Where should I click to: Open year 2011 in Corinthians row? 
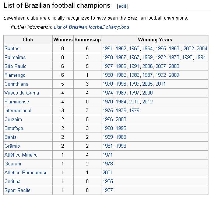tap(161, 84)
